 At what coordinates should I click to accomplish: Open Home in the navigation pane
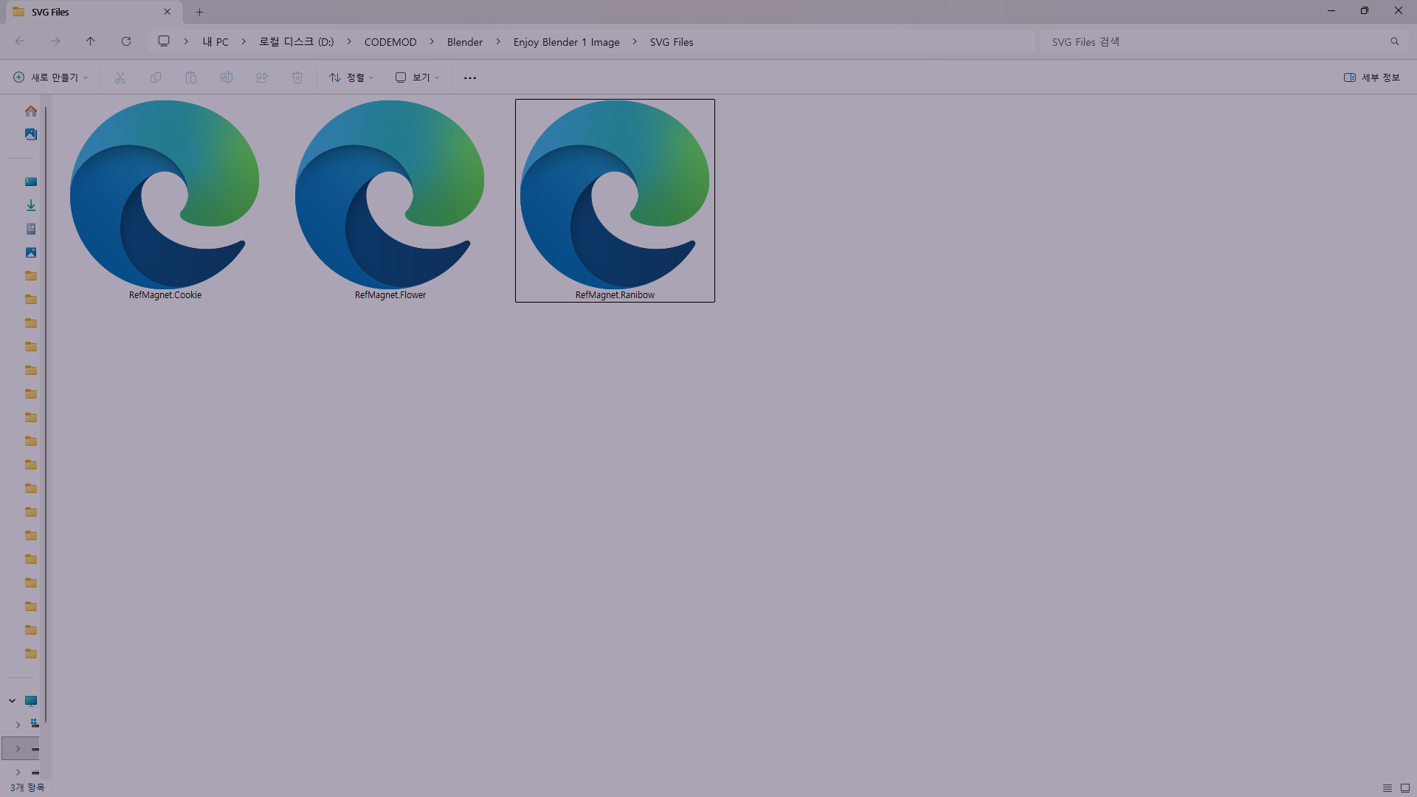coord(31,111)
